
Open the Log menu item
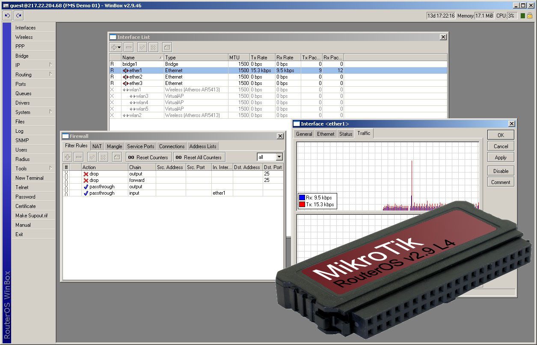pos(34,131)
